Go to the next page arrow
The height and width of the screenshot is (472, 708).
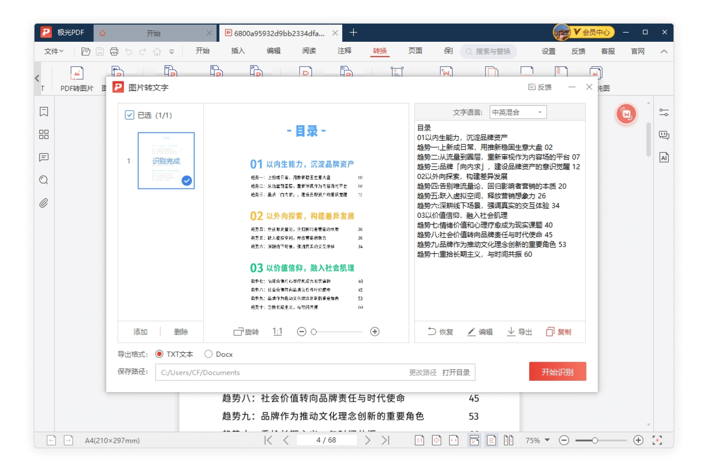click(368, 440)
